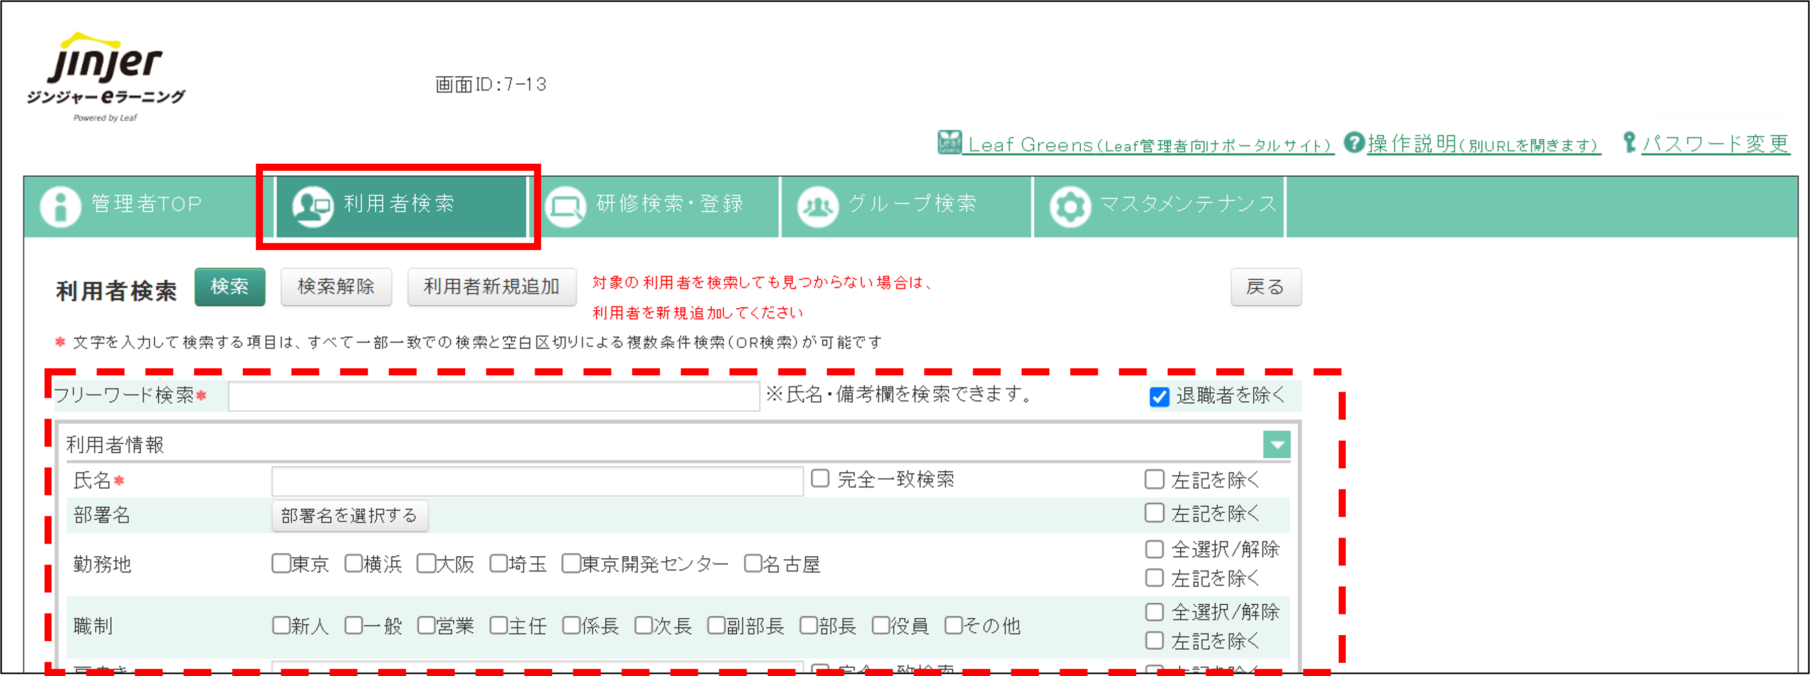1810x676 pixels.
Task: Click the 利用者情報 section heading
Action: click(115, 445)
